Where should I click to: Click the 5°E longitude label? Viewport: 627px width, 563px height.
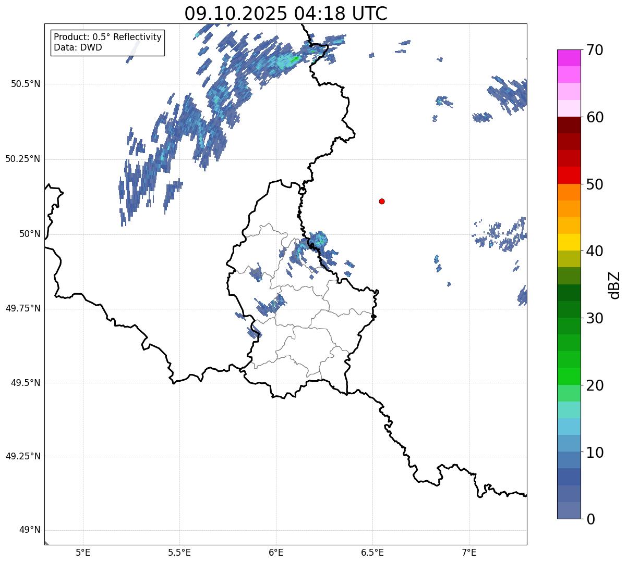coord(83,553)
